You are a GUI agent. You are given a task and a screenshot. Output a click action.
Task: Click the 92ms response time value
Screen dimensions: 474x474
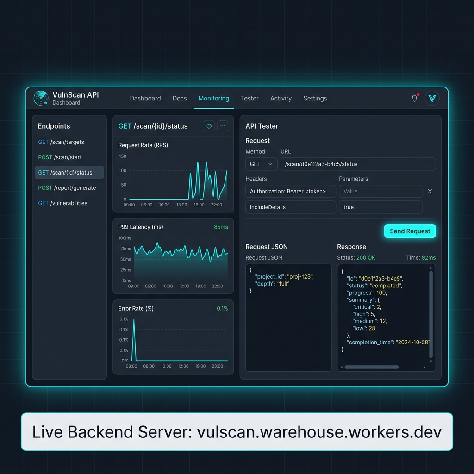coord(428,257)
